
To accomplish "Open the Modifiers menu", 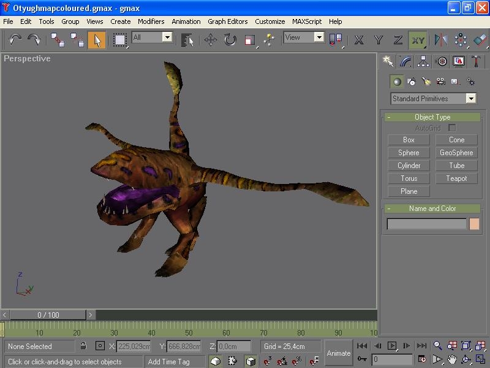I will [x=151, y=21].
